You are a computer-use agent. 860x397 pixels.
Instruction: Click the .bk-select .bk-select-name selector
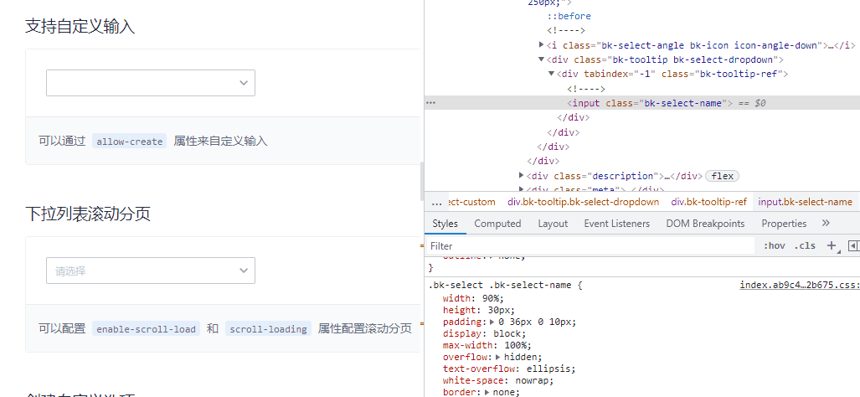(x=502, y=286)
